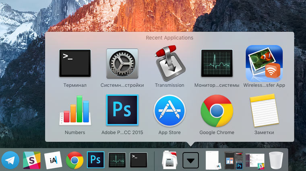Open Slack from the Dock
Viewport: 306px width, 171px height.
(x=32, y=160)
